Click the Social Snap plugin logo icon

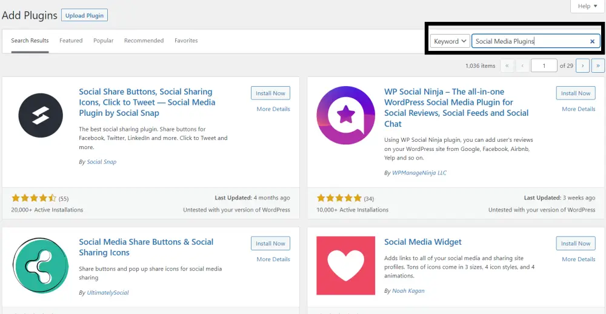point(41,115)
